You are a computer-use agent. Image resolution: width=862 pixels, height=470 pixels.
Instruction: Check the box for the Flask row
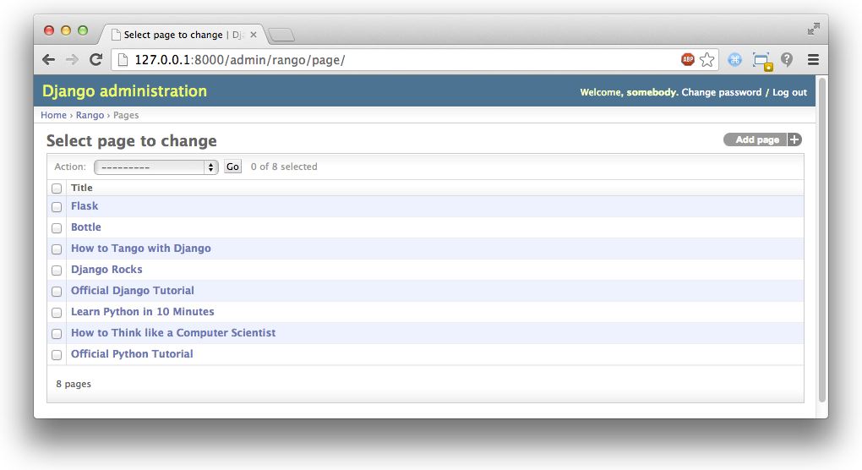click(57, 207)
